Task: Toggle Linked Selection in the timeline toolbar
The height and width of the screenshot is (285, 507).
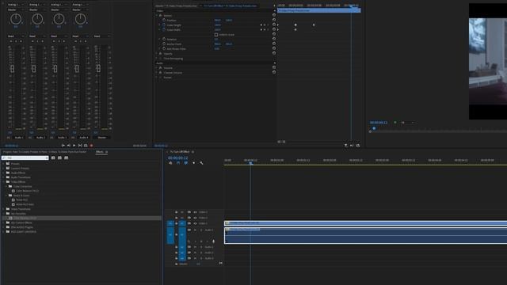Action: (186, 163)
